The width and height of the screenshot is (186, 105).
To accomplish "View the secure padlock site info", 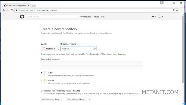I will [17, 10].
